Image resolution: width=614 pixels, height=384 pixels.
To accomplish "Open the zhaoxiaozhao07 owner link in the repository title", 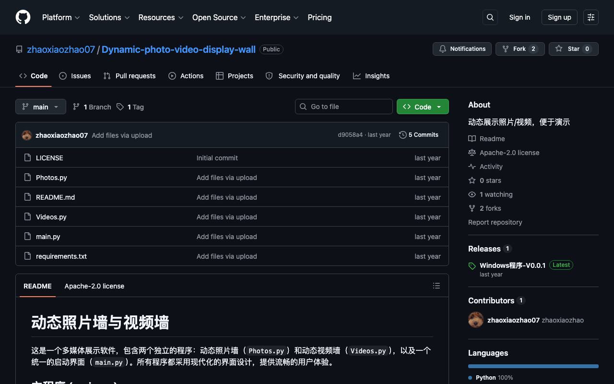I will (61, 49).
